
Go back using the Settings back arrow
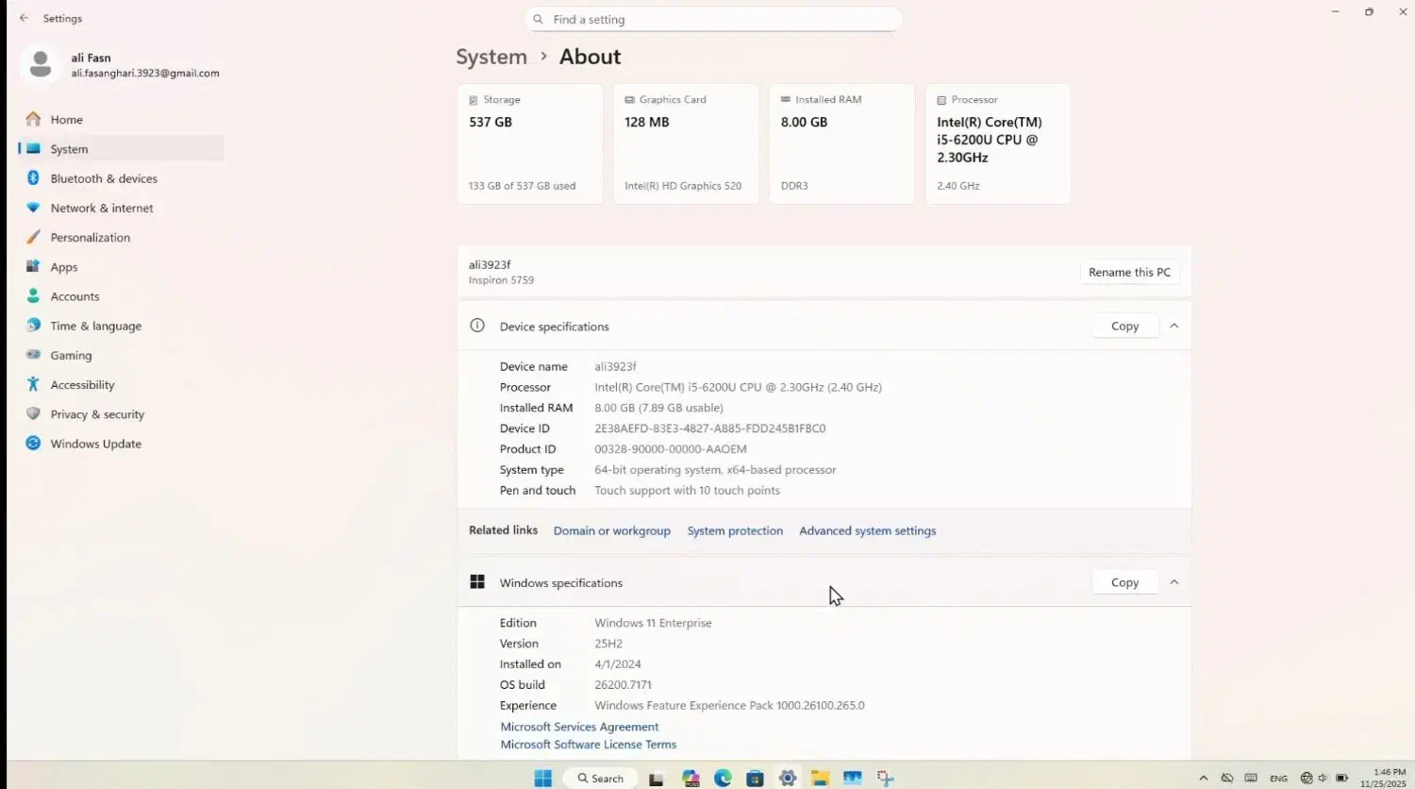(x=25, y=18)
